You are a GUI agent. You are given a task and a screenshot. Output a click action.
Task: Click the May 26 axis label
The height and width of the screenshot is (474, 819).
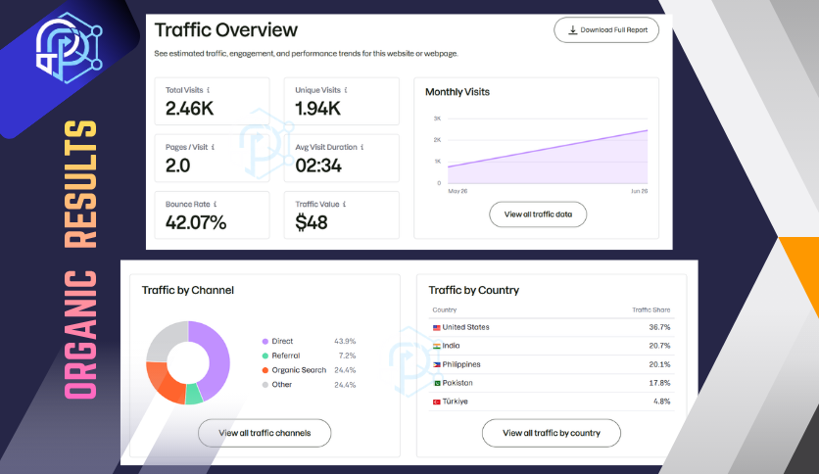[x=458, y=191]
